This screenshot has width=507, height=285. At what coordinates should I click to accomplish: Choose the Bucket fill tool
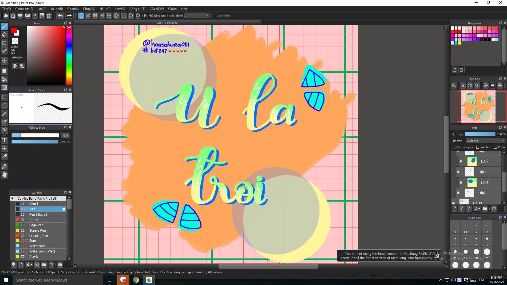coord(4,79)
